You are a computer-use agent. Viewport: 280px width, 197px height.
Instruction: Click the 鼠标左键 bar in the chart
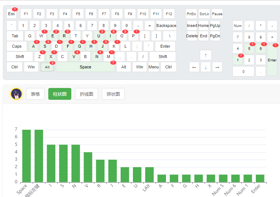point(39,156)
